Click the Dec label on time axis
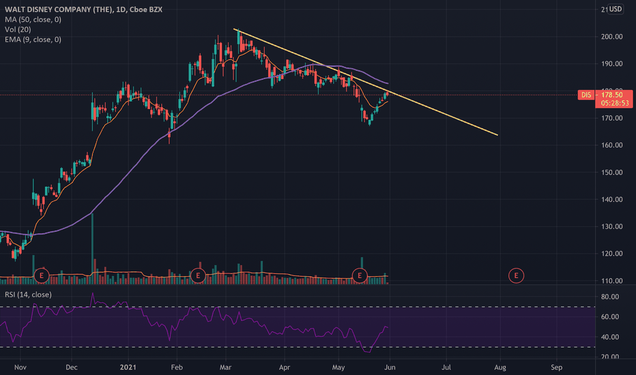636x375 pixels. click(72, 367)
